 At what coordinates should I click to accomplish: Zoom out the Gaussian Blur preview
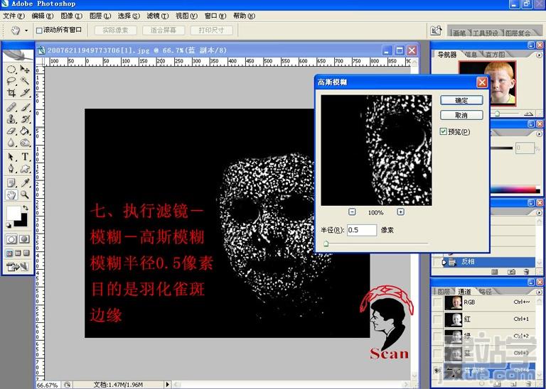click(352, 212)
